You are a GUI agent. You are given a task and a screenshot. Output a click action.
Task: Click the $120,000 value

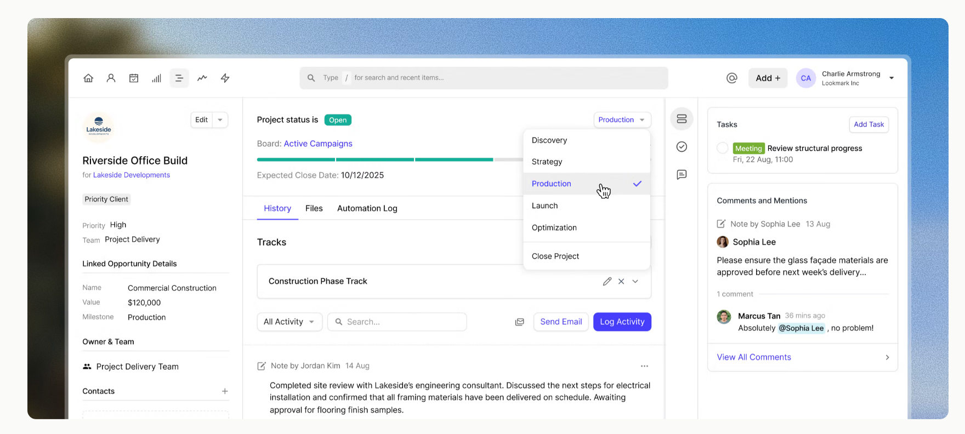(x=144, y=302)
